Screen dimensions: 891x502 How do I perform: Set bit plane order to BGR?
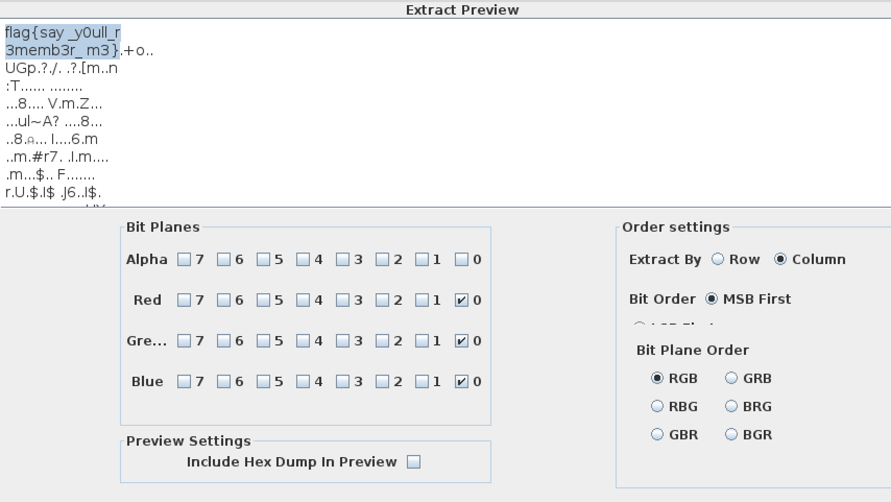[731, 435]
